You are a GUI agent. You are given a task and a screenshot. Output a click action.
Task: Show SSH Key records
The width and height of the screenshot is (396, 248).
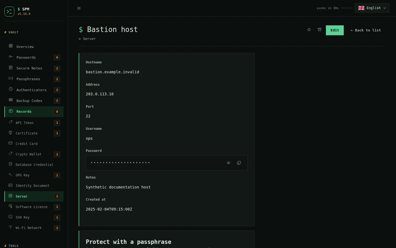pyautogui.click(x=34, y=217)
